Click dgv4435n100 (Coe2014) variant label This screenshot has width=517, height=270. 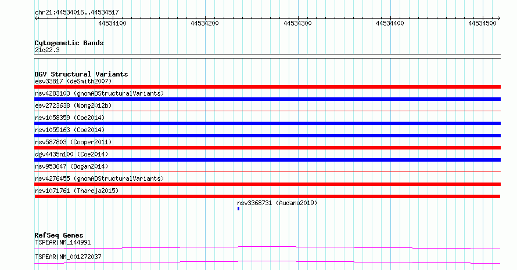[71, 154]
